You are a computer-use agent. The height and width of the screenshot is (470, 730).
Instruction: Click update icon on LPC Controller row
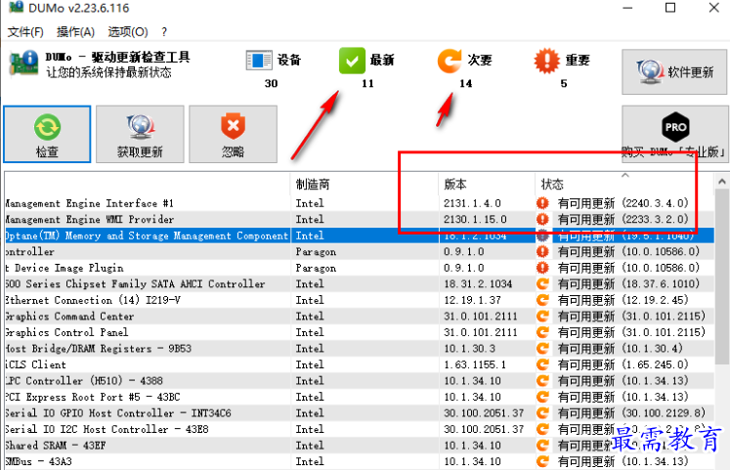542,381
